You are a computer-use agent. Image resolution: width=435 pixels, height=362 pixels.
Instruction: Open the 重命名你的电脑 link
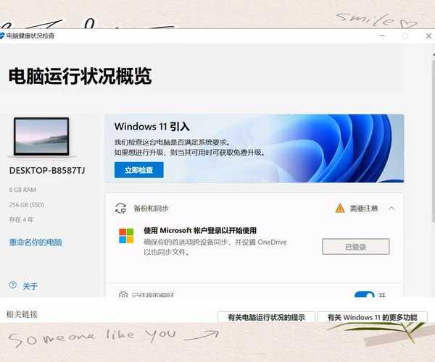point(36,243)
